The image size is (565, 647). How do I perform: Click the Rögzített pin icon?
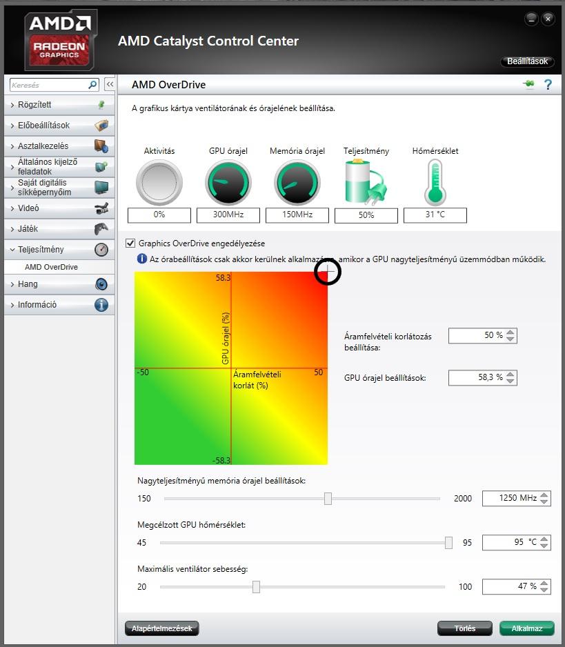click(x=101, y=105)
